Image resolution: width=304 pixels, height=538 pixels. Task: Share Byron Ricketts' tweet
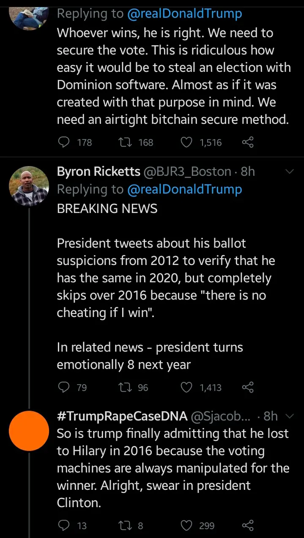(248, 387)
